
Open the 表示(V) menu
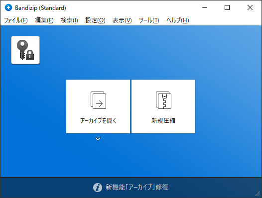[x=122, y=20]
